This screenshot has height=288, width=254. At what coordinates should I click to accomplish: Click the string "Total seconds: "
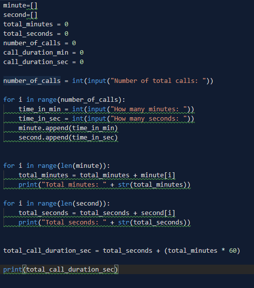74,222
